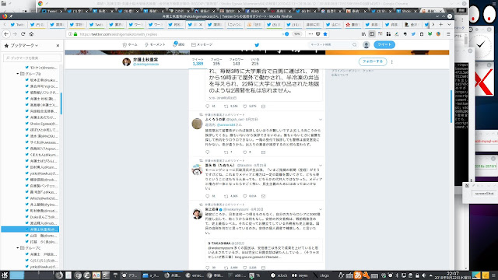Collapse the lower グループ folder near the bottom
Screen dimensions: 498x280
pyautogui.click(x=18, y=248)
